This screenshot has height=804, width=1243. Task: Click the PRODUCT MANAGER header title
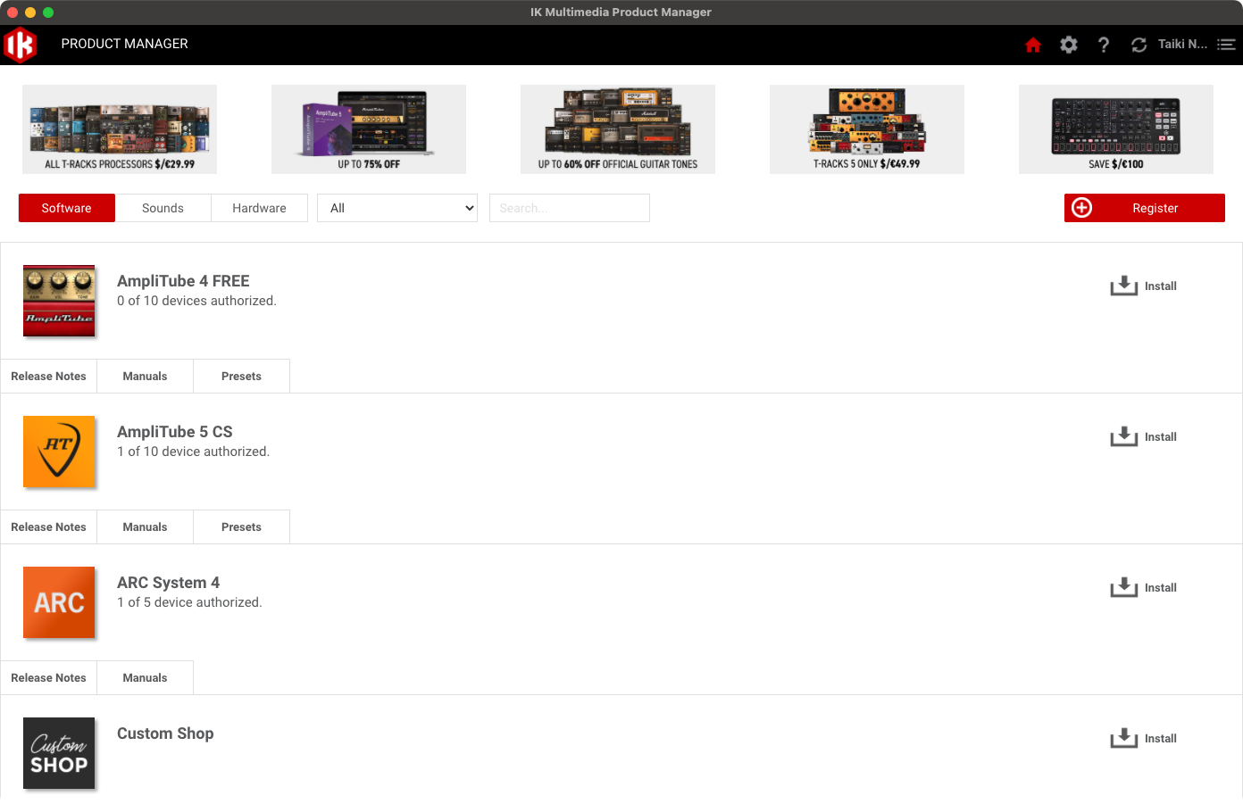[124, 44]
